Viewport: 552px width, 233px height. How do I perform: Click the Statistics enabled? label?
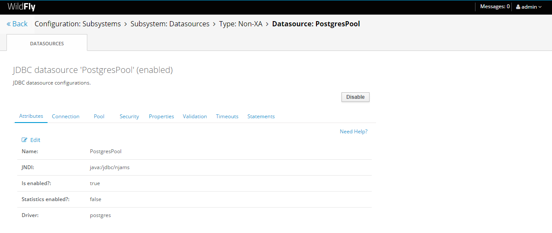pyautogui.click(x=45, y=199)
